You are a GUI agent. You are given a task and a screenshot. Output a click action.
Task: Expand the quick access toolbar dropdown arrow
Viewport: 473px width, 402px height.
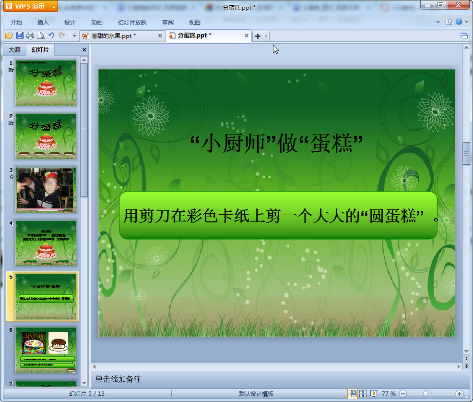click(74, 36)
